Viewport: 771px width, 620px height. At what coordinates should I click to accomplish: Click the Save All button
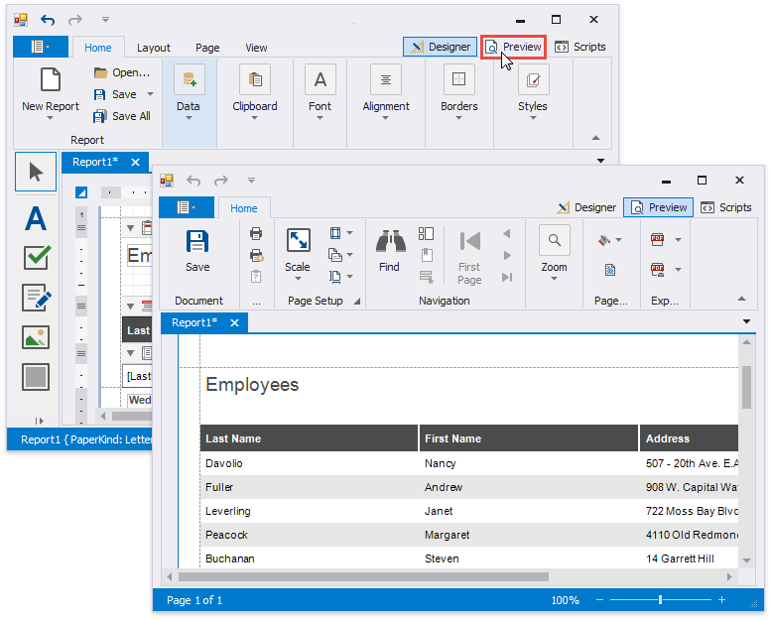122,116
